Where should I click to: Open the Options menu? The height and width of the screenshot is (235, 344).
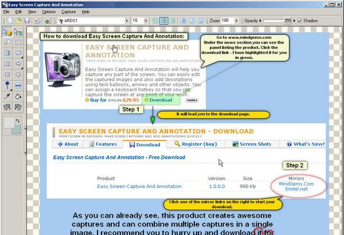(x=49, y=12)
